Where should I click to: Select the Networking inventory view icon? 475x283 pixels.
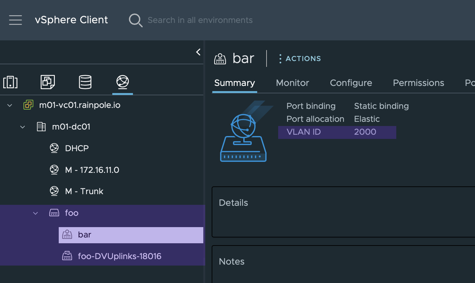click(x=122, y=82)
